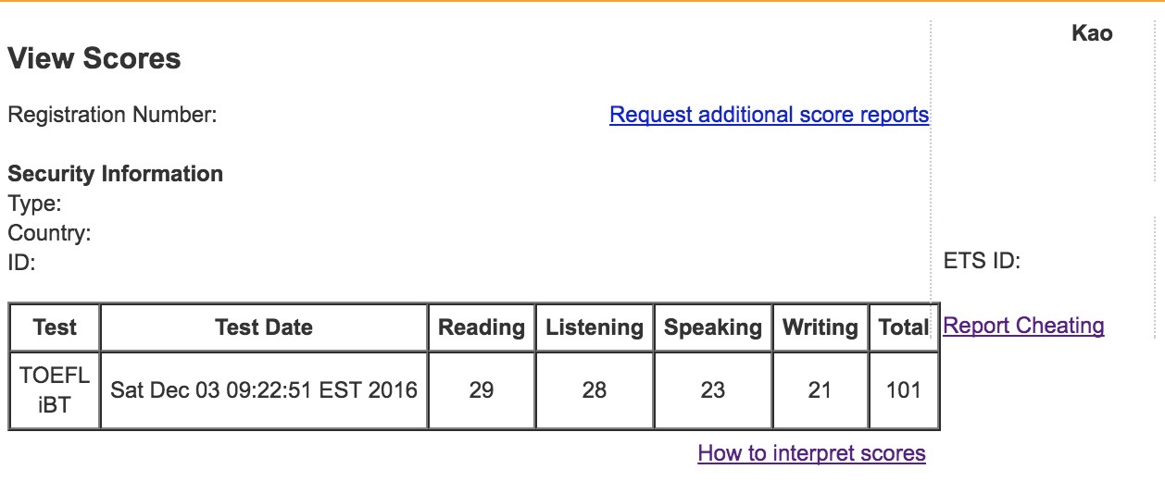Select the Total score 101 cell
Viewport: 1165px width, 494px height.
click(904, 390)
